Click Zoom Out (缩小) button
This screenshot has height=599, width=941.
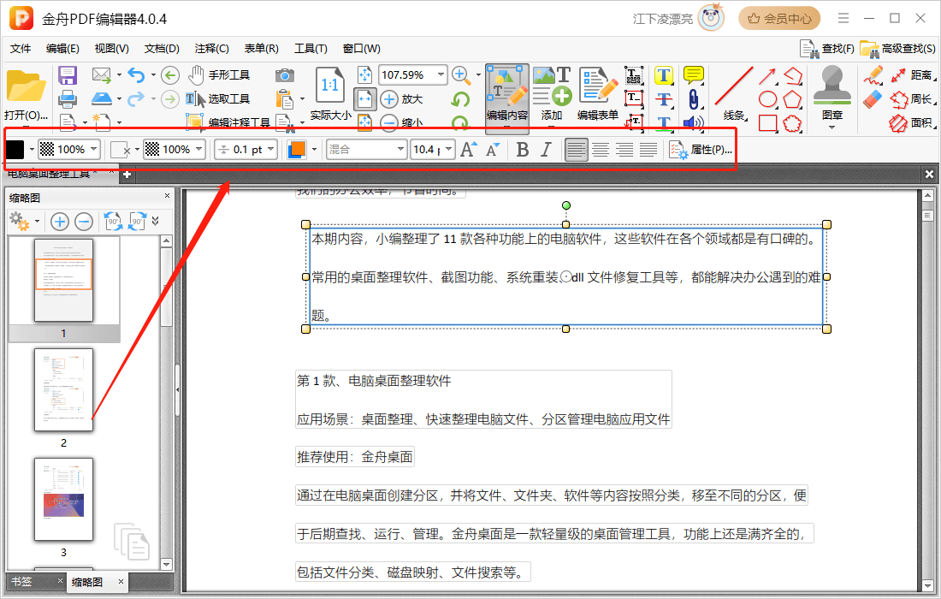(401, 122)
